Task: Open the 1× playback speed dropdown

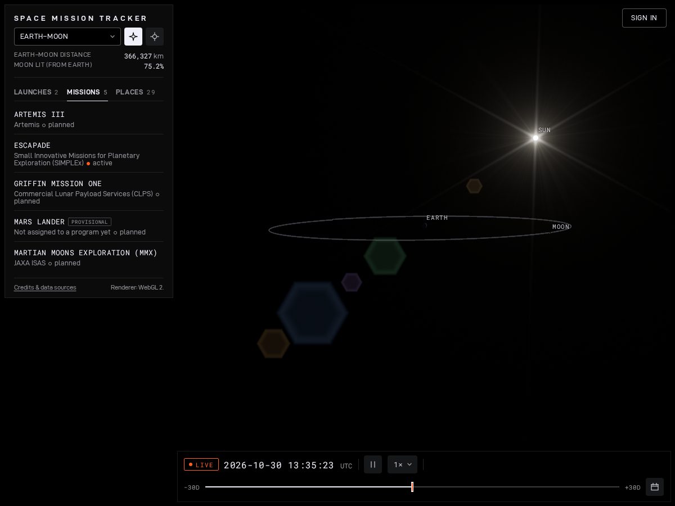Action: (x=402, y=464)
